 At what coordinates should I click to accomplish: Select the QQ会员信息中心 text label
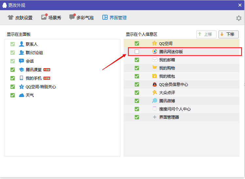point(174,85)
